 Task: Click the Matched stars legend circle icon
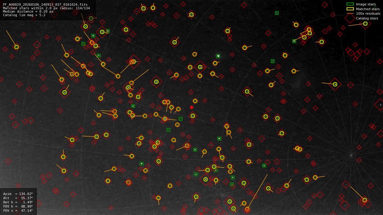click(350, 9)
